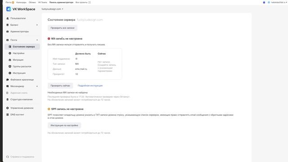
Task: Open Инструкция under Почта
Action: pyautogui.click(x=19, y=73)
